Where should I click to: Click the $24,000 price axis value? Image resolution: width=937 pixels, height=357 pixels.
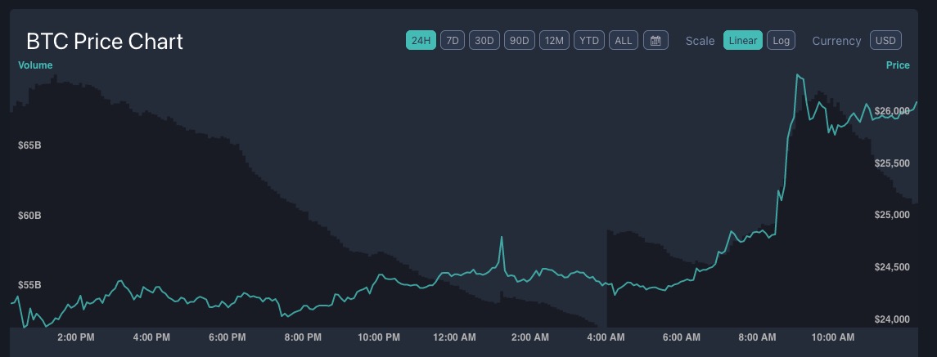click(892, 319)
